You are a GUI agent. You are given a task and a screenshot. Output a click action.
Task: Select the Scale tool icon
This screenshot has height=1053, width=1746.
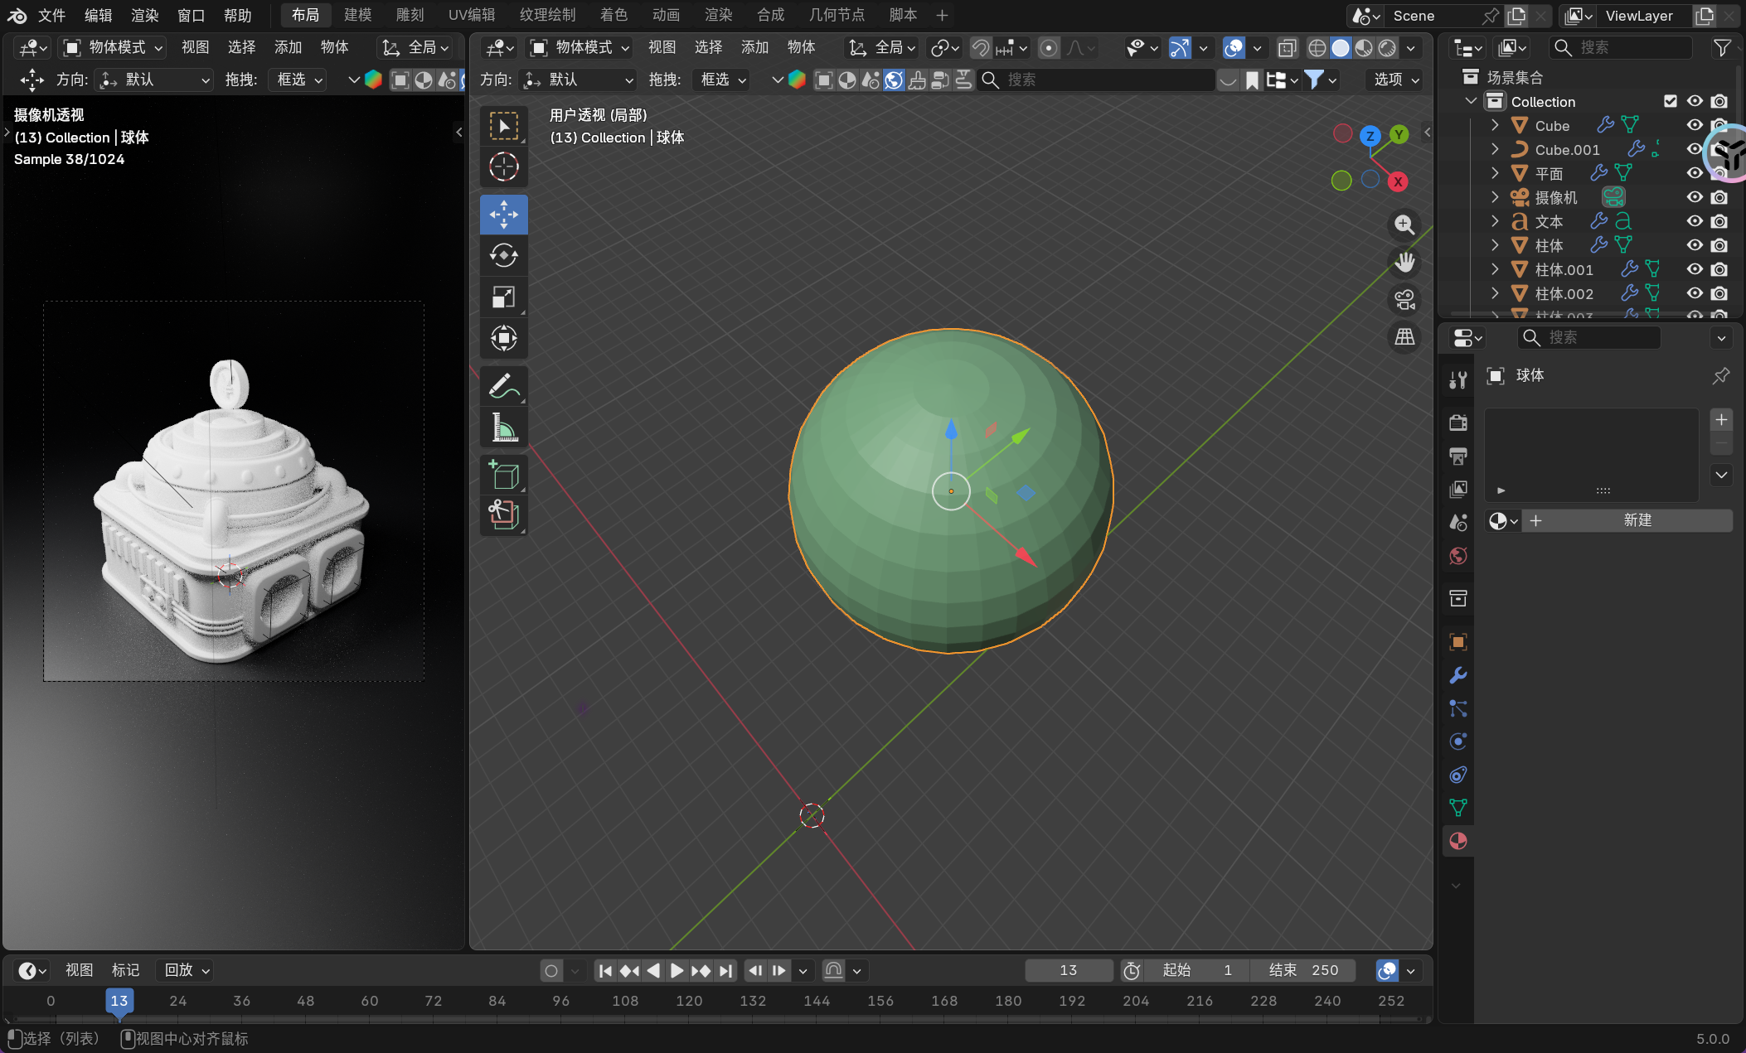pyautogui.click(x=503, y=297)
